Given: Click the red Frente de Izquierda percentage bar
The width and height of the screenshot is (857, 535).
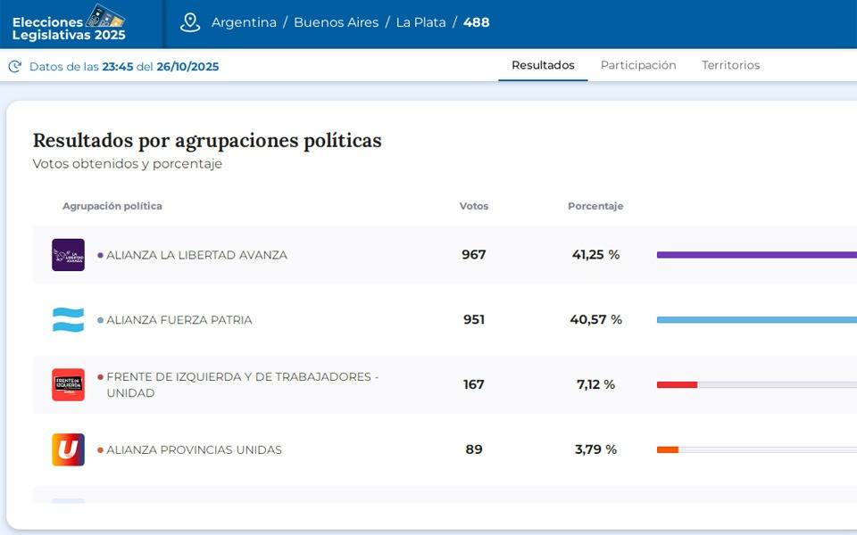Looking at the screenshot, I should tap(677, 384).
